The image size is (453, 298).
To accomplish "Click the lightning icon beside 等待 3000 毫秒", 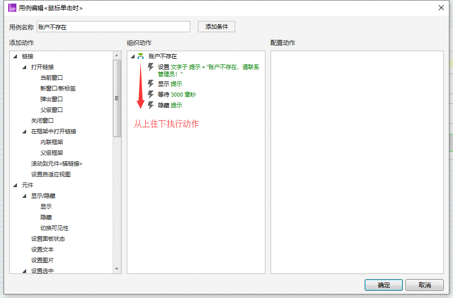I will pos(150,95).
